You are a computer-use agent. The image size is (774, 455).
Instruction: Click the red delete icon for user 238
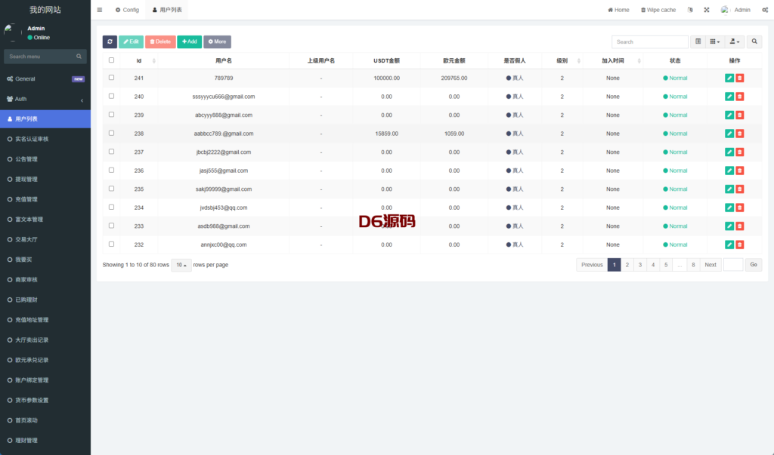click(740, 134)
